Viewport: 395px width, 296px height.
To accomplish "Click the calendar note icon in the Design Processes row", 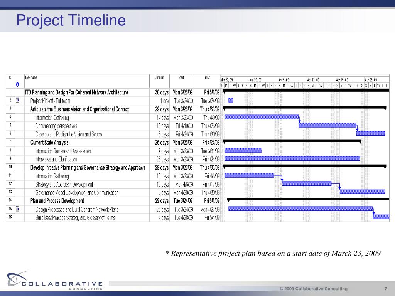I will click(x=17, y=209).
